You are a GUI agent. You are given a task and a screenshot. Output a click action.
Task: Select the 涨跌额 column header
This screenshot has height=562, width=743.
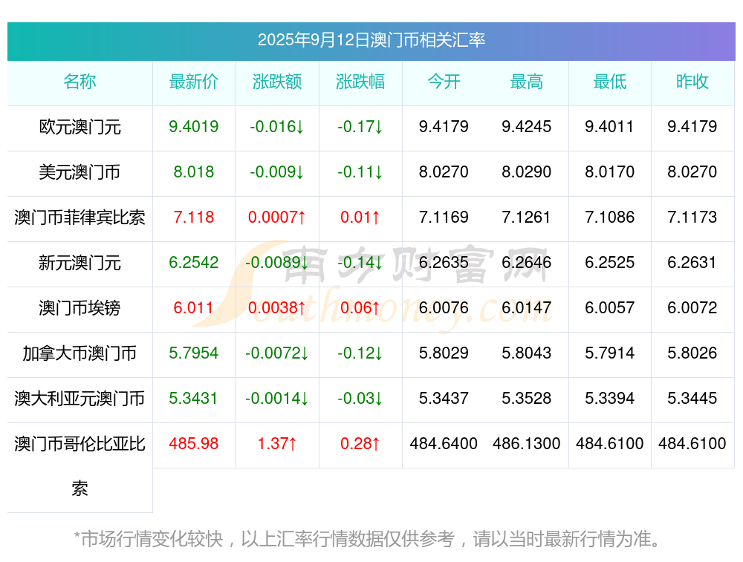277,82
